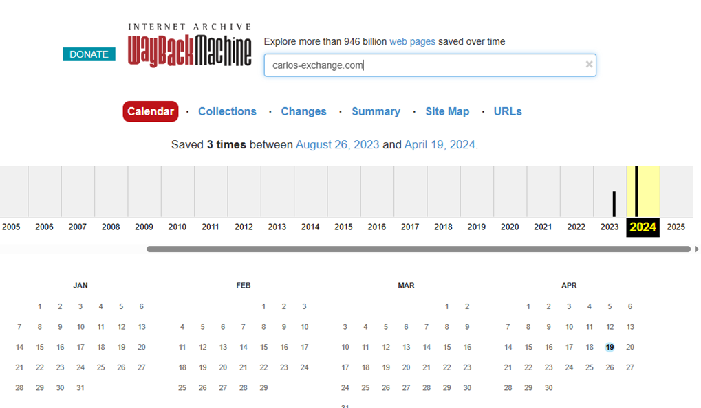This screenshot has width=701, height=408.
Task: Open the Changes tab
Action: point(303,111)
